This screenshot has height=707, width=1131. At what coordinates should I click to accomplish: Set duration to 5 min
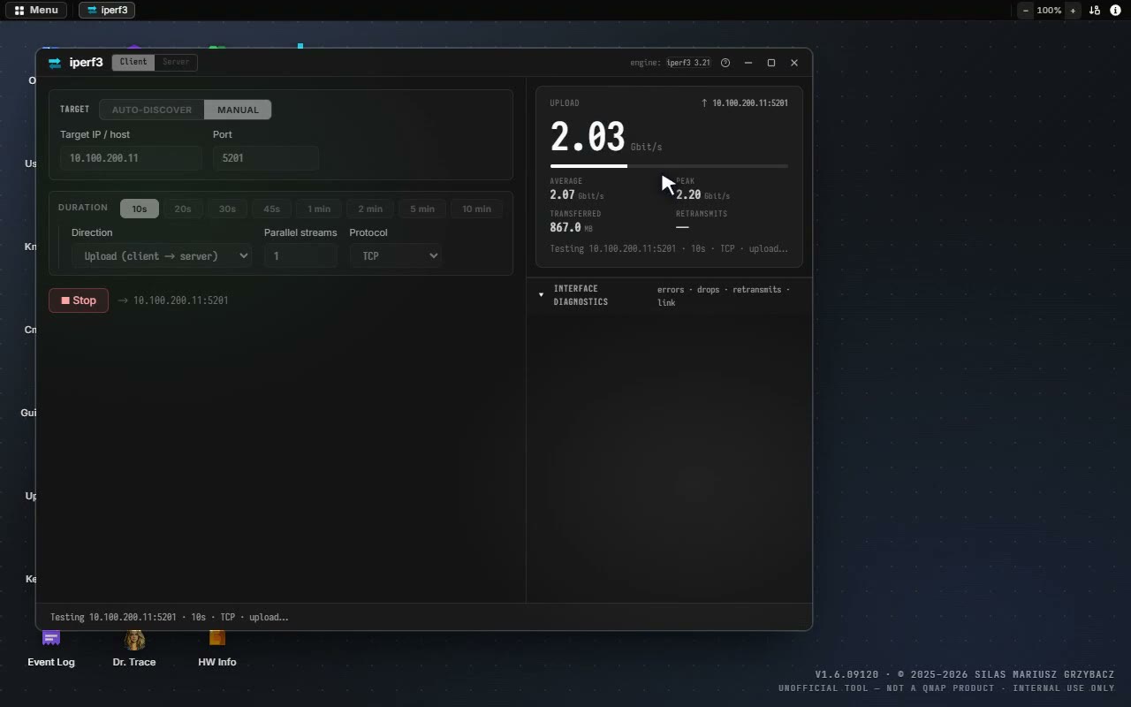click(x=422, y=209)
